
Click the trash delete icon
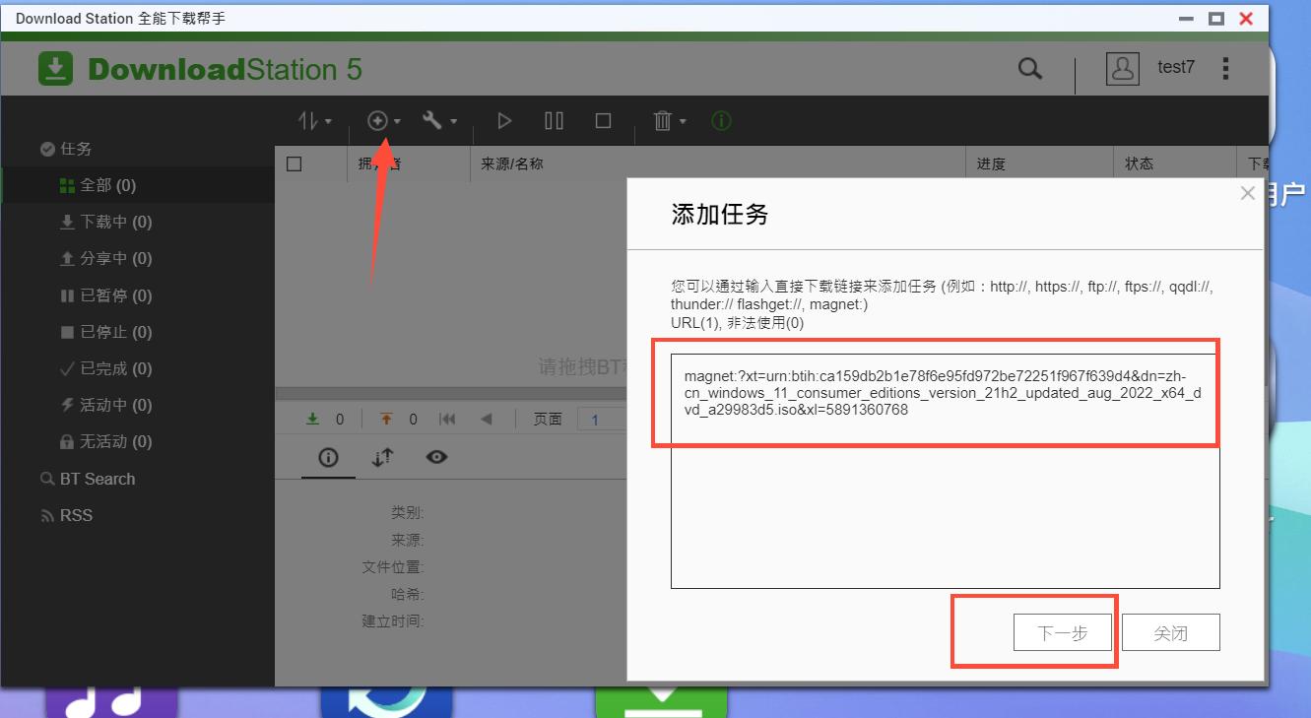[660, 120]
